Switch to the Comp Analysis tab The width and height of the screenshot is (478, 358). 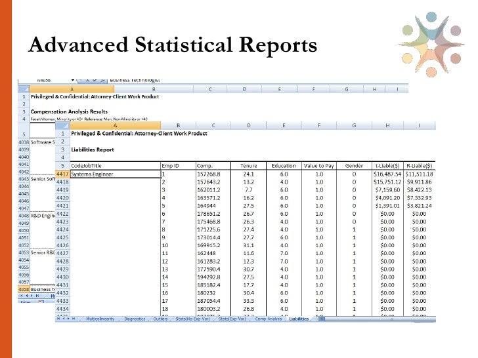(269, 319)
